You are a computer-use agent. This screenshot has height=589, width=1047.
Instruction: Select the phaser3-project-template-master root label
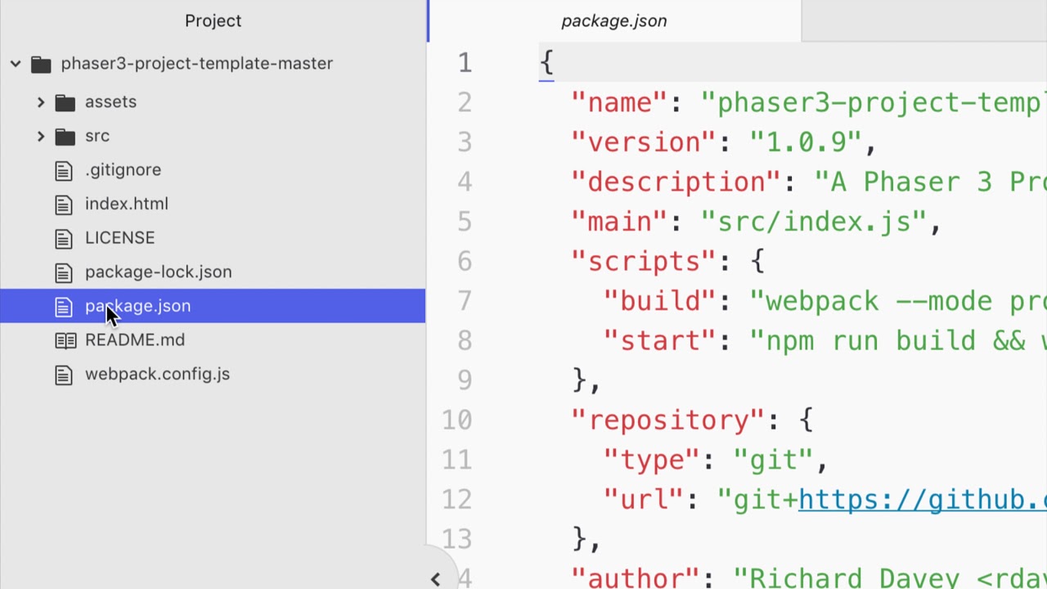[196, 63]
